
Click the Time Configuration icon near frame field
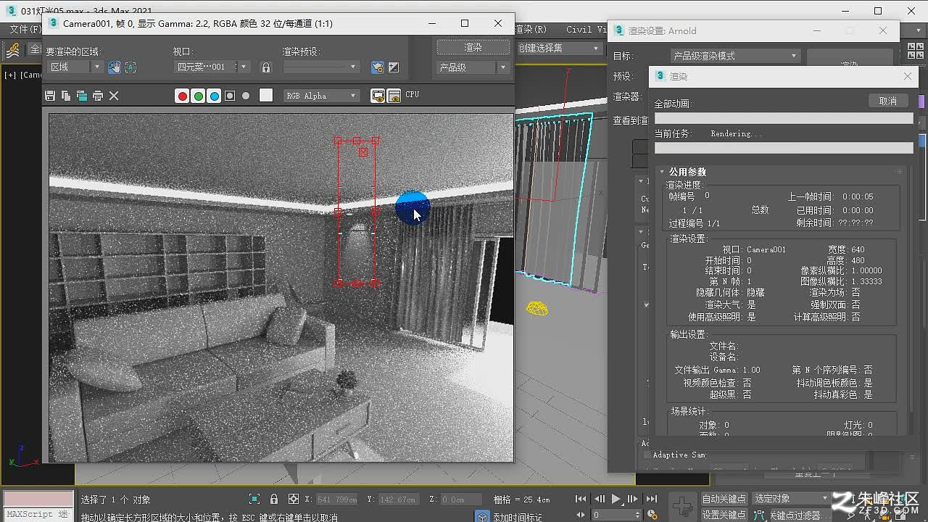[x=652, y=515]
